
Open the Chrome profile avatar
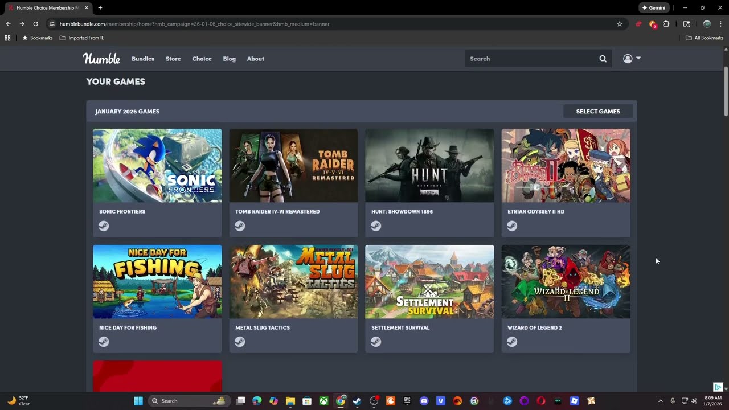707,24
